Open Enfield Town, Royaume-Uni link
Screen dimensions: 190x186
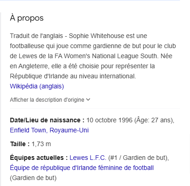click(x=49, y=130)
